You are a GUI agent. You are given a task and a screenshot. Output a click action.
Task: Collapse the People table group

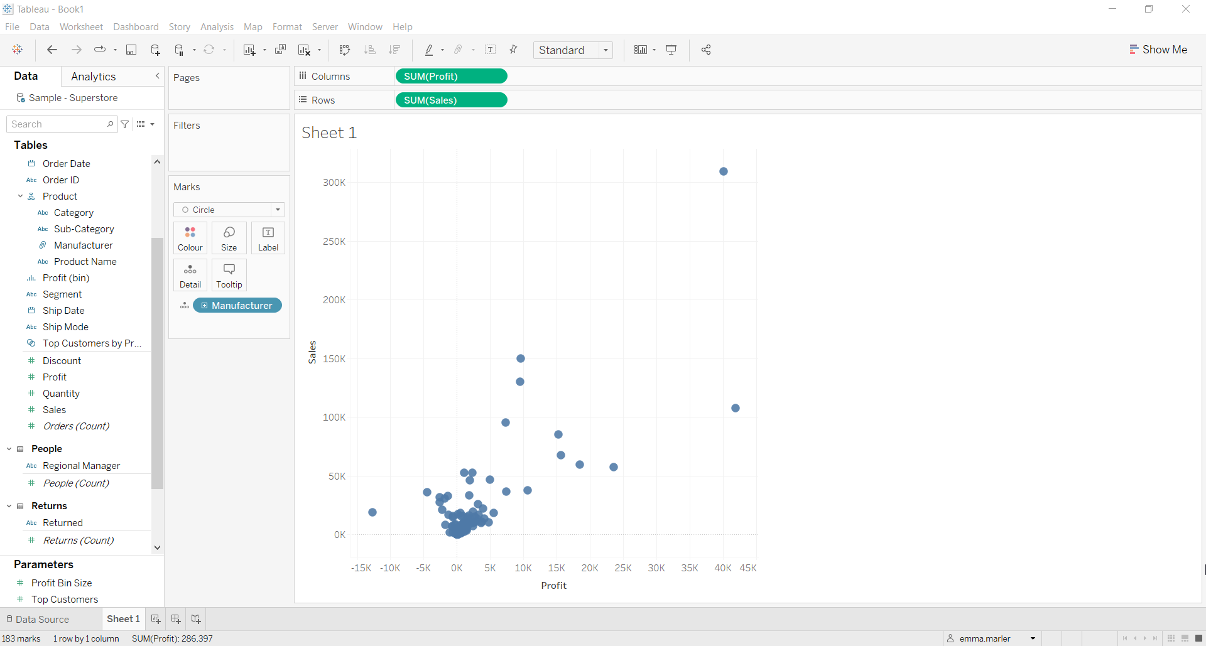point(9,448)
